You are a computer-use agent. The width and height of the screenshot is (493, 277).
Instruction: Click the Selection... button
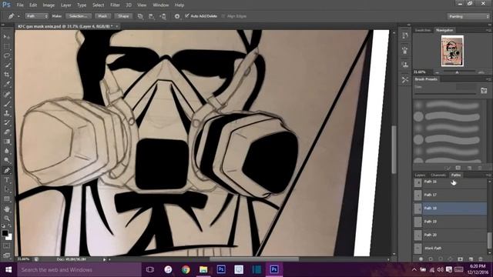[79, 16]
